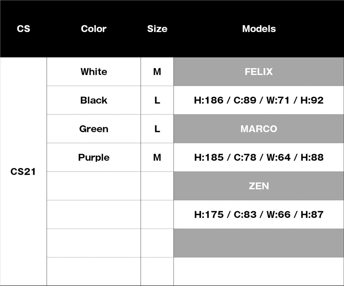Click measurements row starting with H:175
This screenshot has width=344, height=286.
click(x=259, y=214)
